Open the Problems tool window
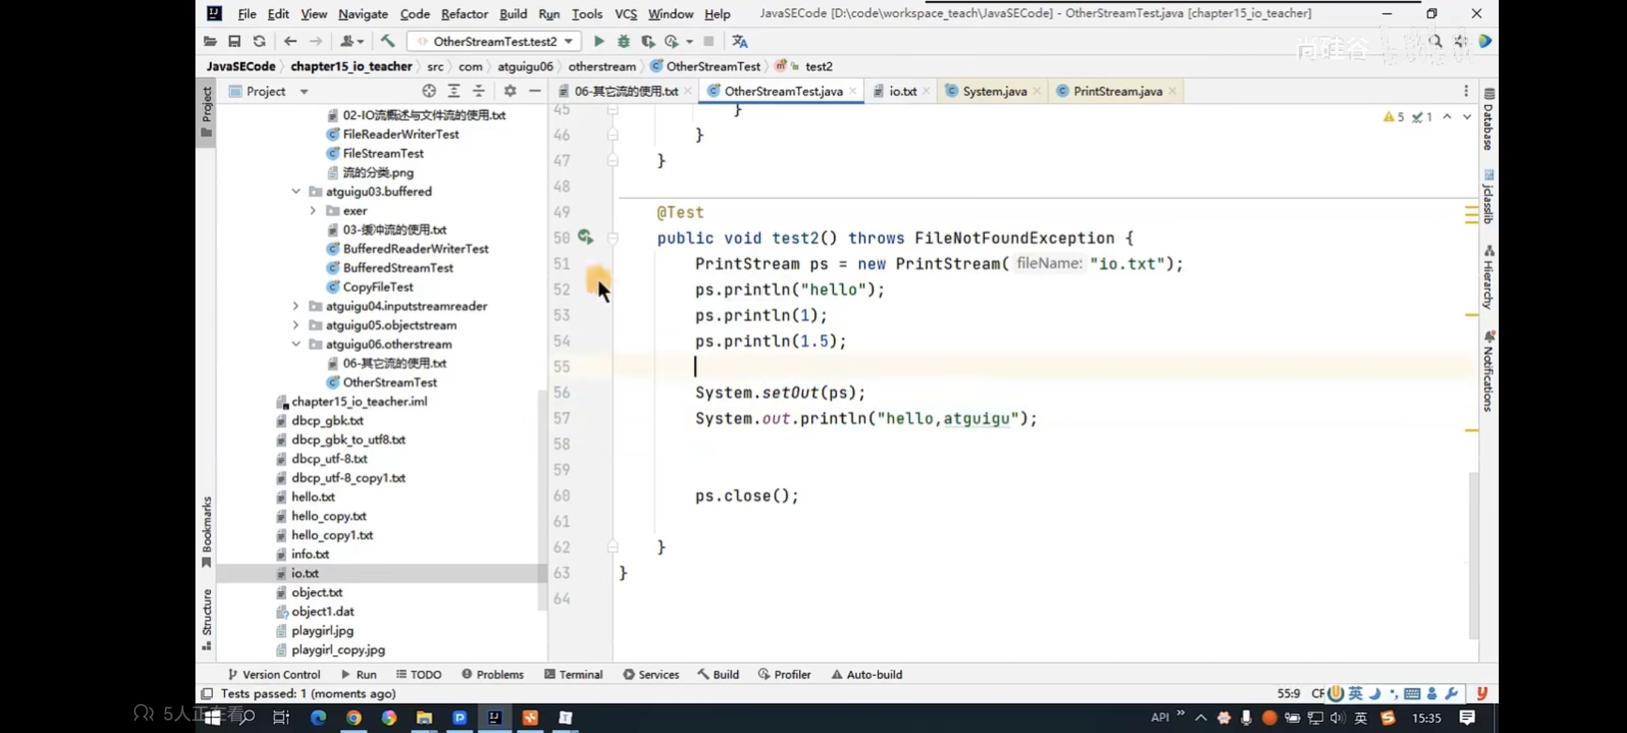This screenshot has height=733, width=1627. click(x=493, y=674)
